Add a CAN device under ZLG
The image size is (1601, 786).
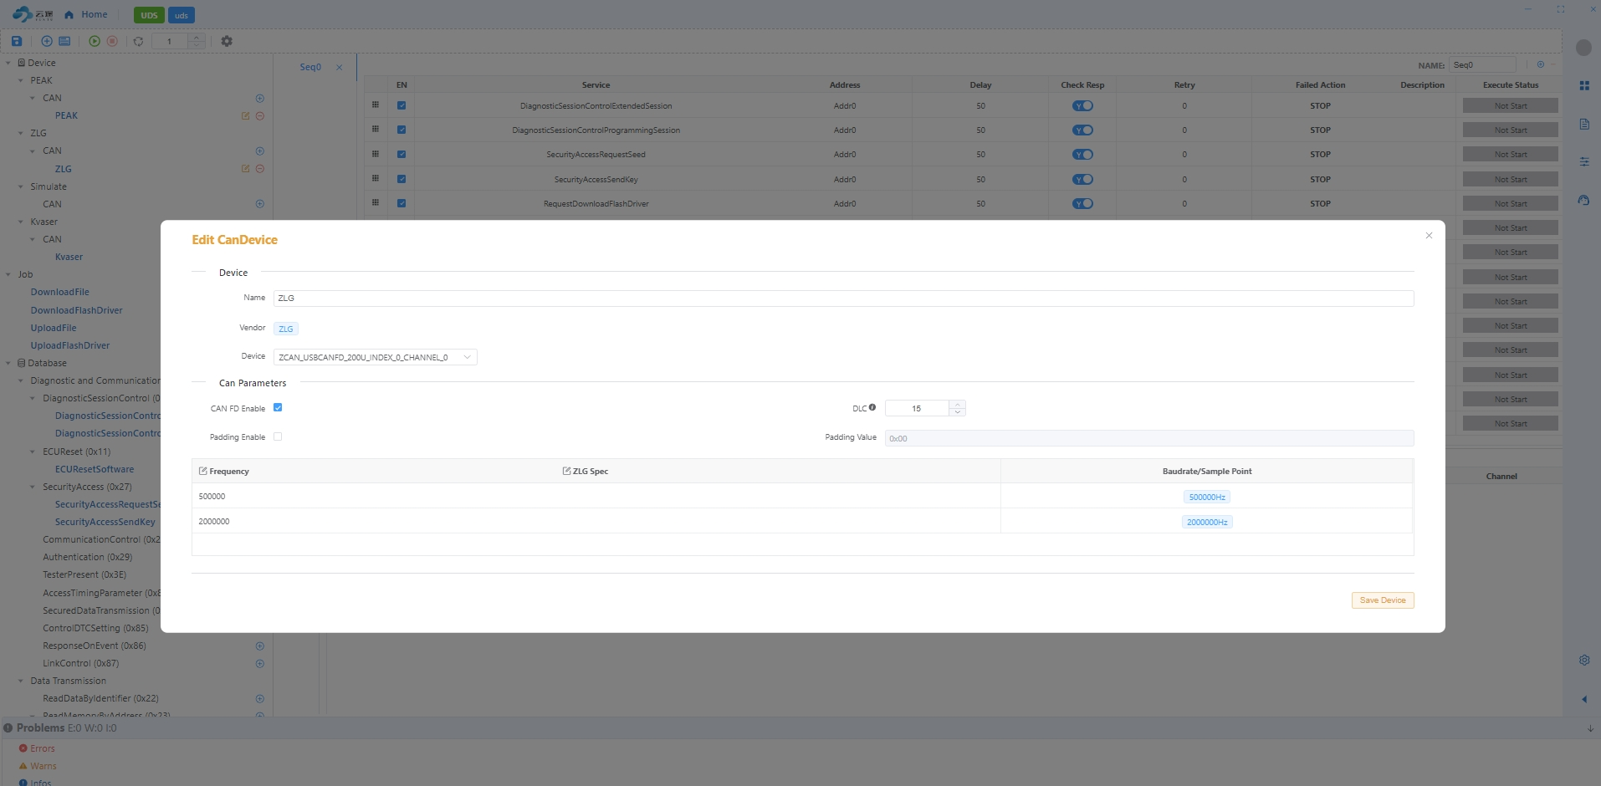[x=260, y=151]
